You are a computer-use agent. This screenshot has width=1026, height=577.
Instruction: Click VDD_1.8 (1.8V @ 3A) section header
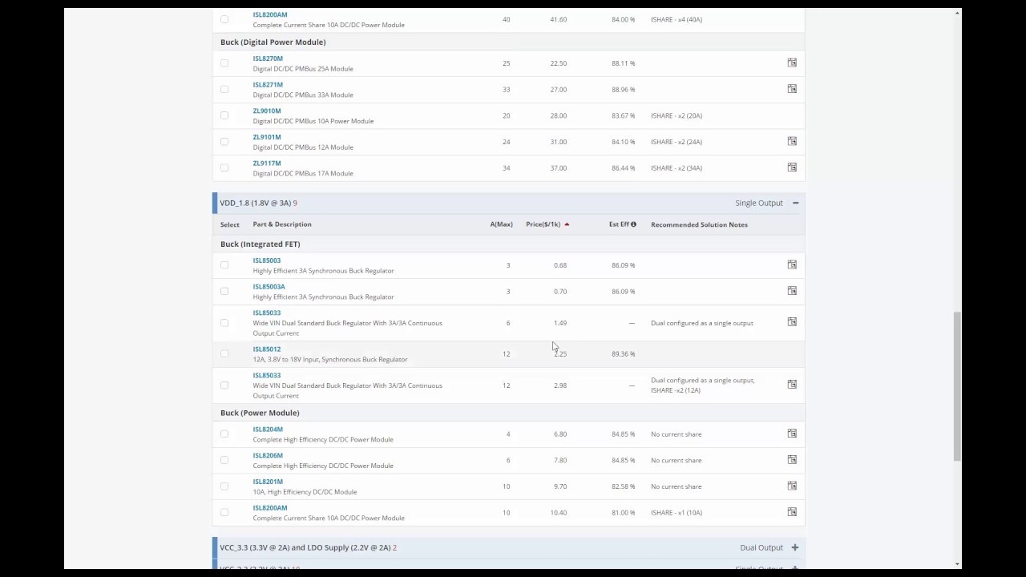tap(508, 203)
